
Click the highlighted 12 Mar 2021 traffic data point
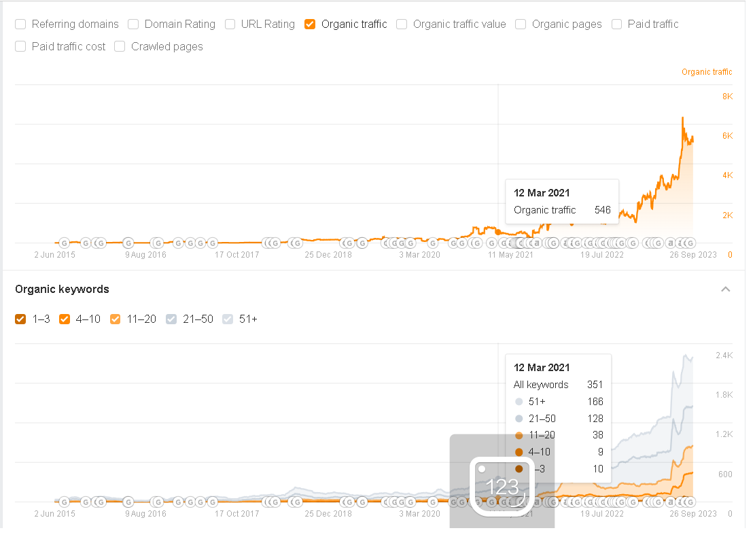coord(498,232)
